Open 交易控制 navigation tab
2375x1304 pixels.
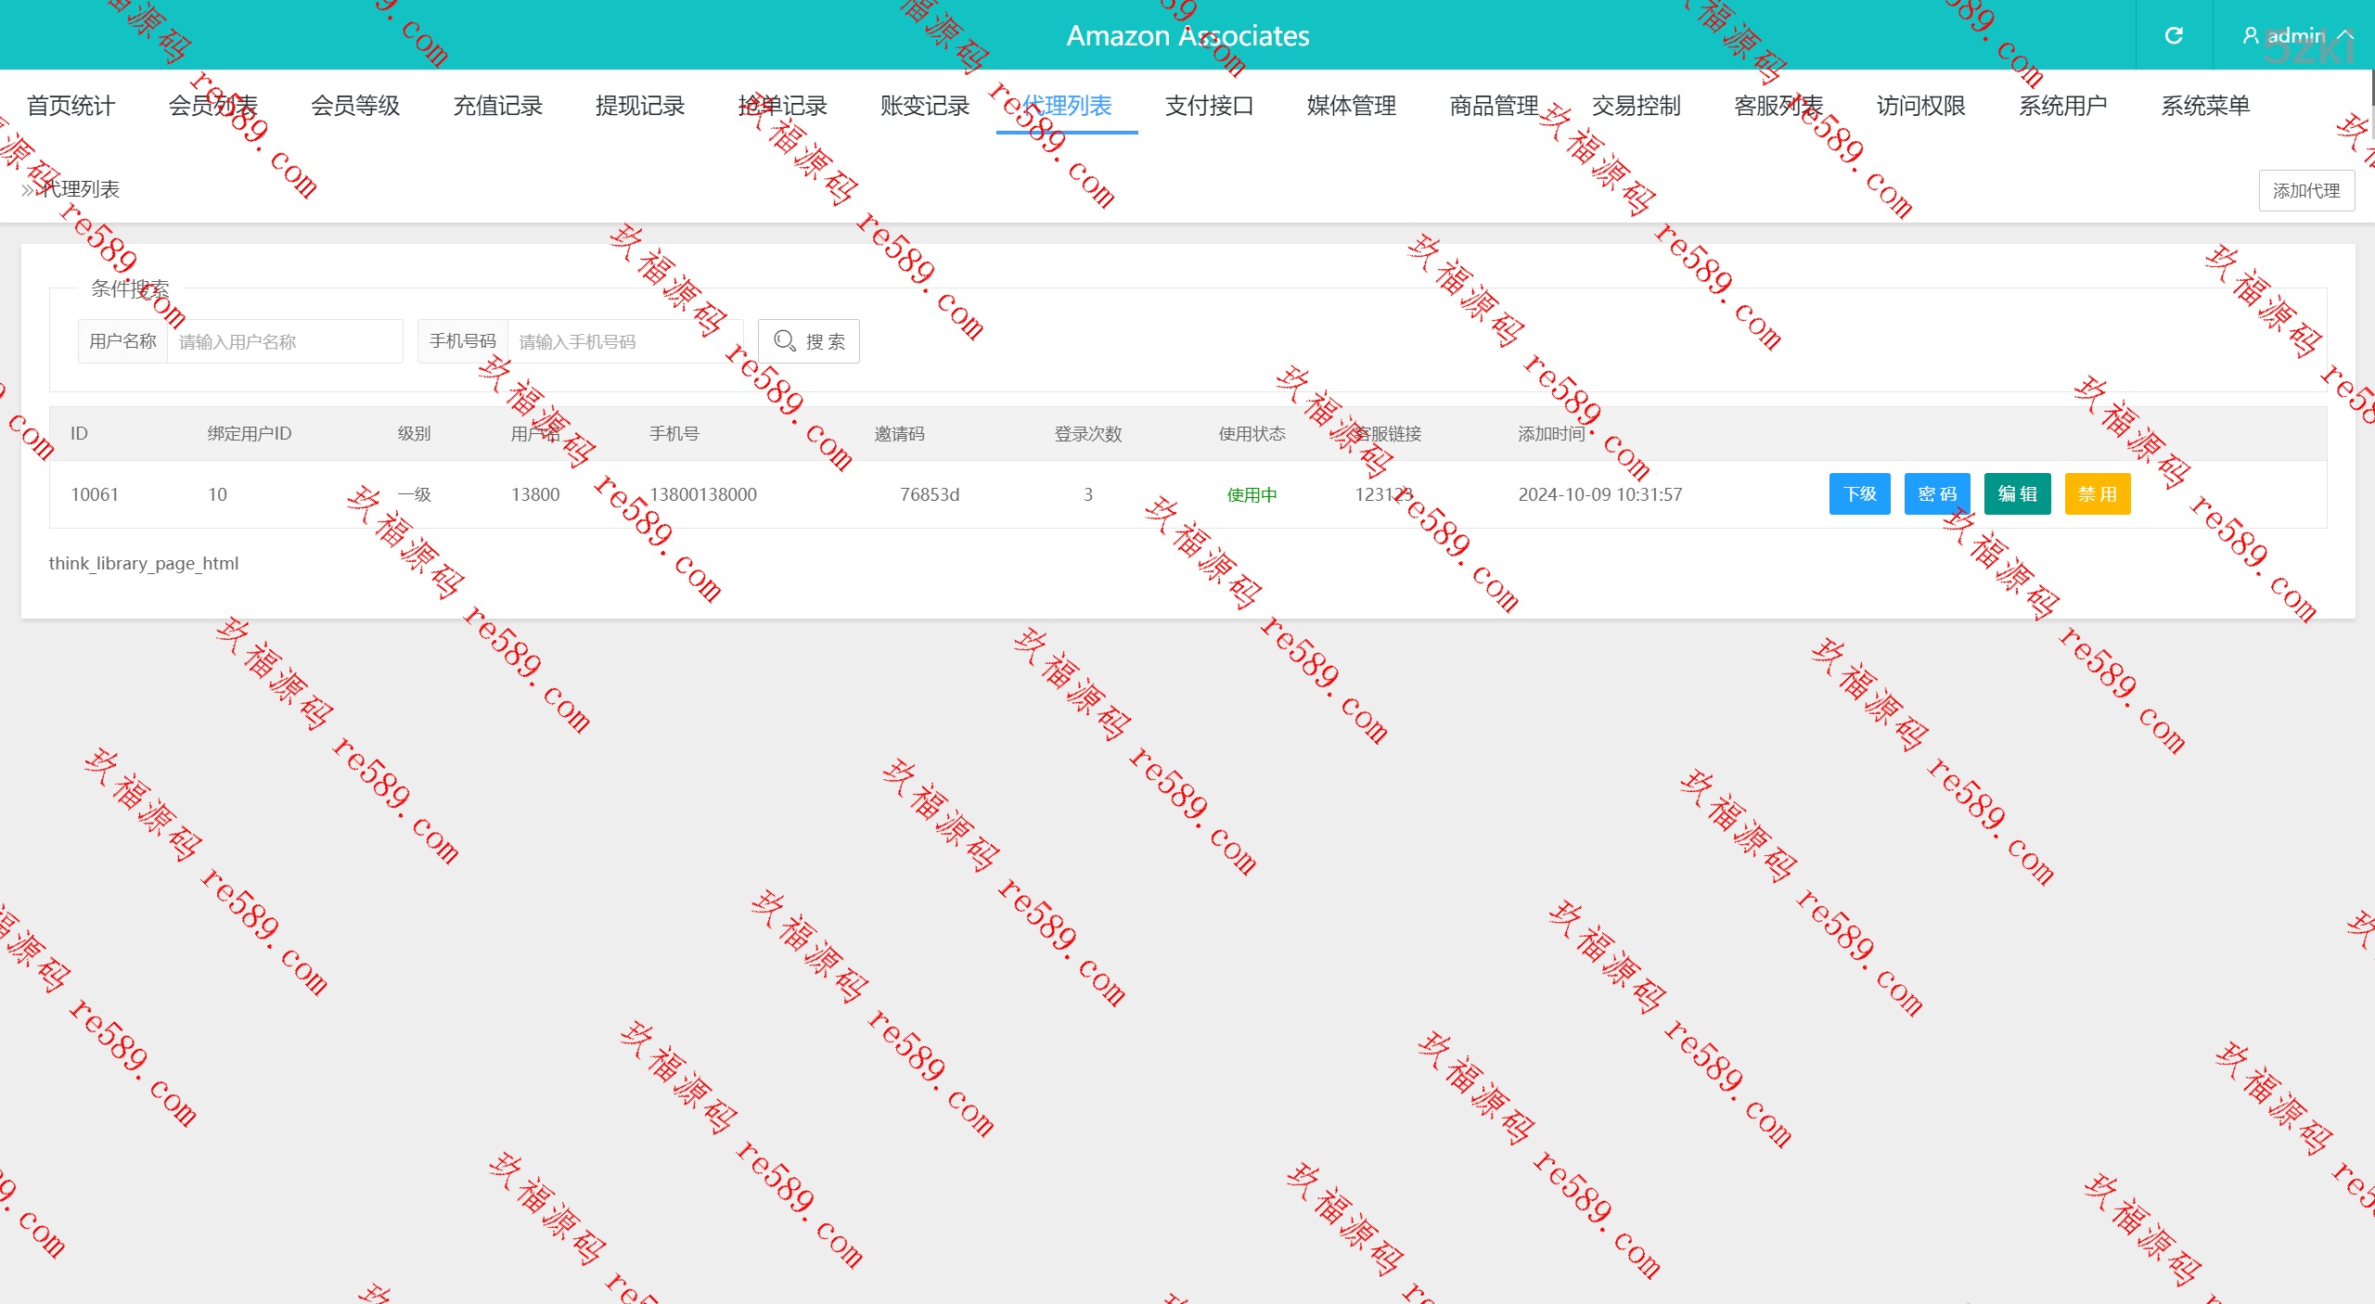coord(1636,106)
